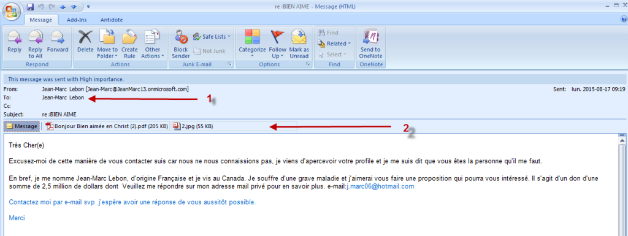Open Follow Up flag menu

click(278, 44)
